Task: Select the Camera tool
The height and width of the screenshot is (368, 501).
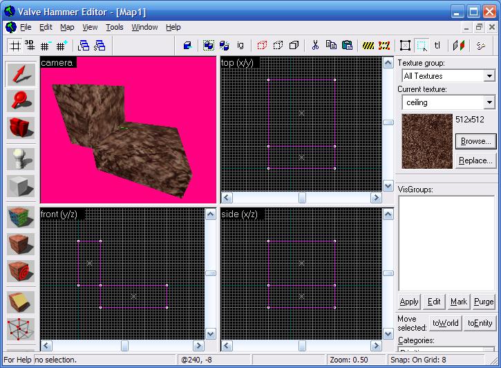Action: [21, 127]
